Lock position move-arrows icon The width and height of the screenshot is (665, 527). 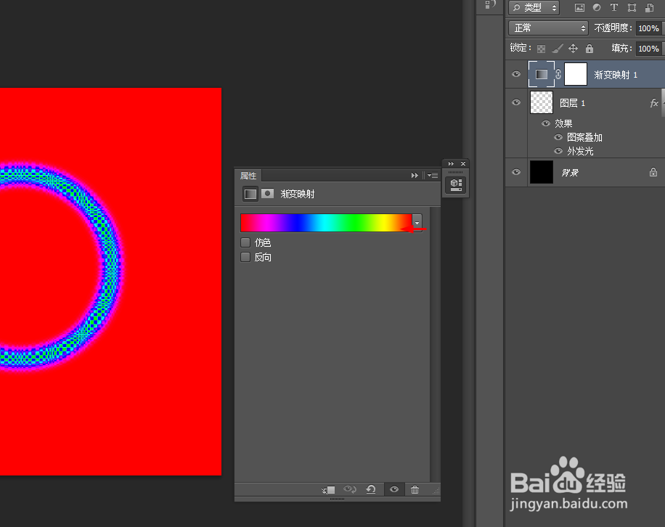click(x=573, y=49)
